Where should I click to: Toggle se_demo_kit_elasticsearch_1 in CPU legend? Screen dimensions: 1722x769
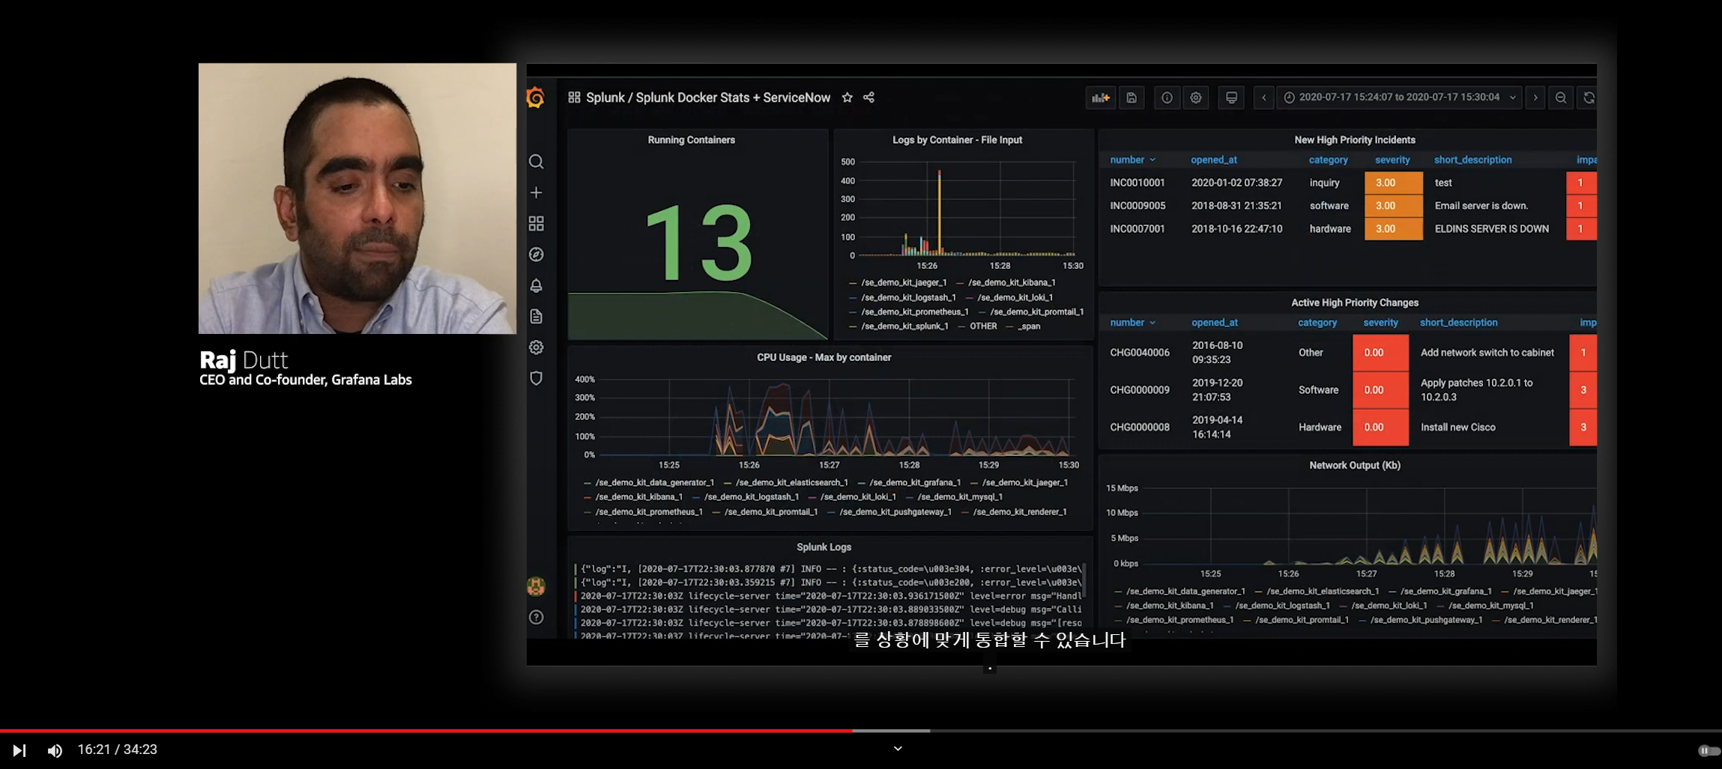791,482
